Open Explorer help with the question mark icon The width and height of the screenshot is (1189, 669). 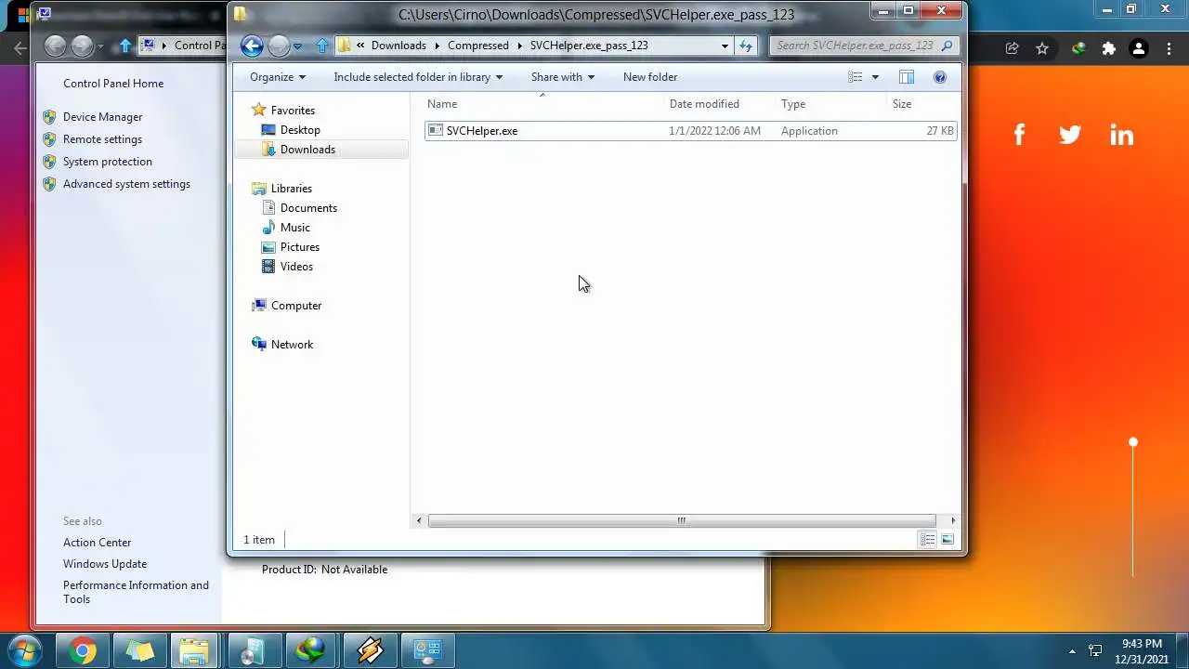coord(940,77)
